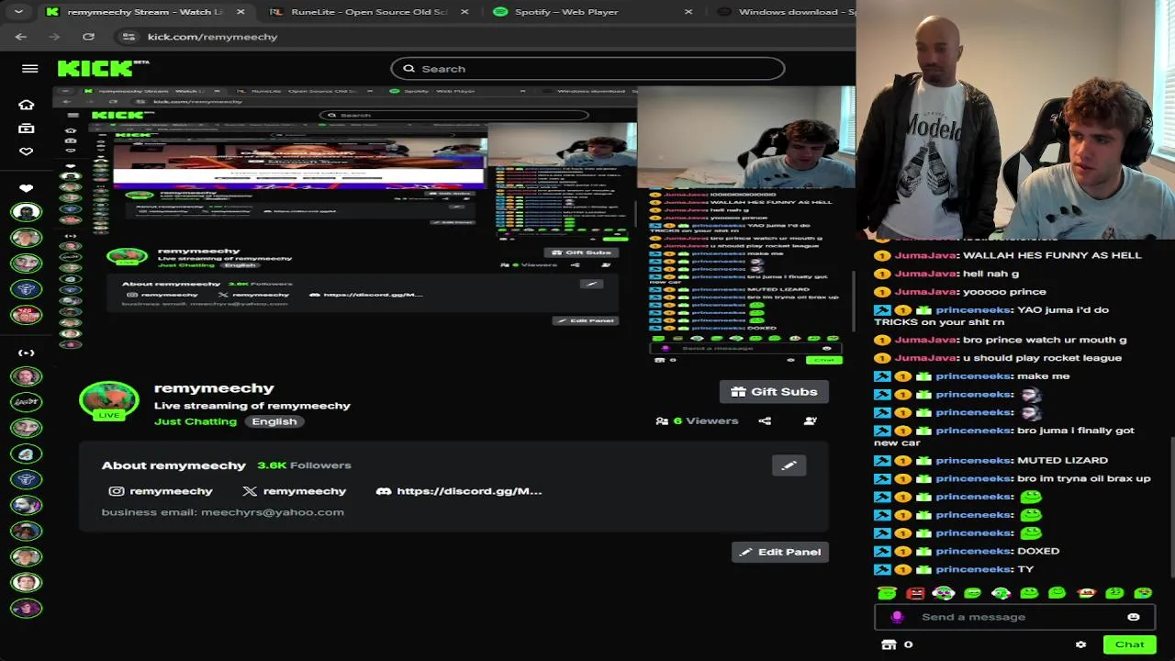Open the hamburger sidebar menu

click(x=29, y=69)
